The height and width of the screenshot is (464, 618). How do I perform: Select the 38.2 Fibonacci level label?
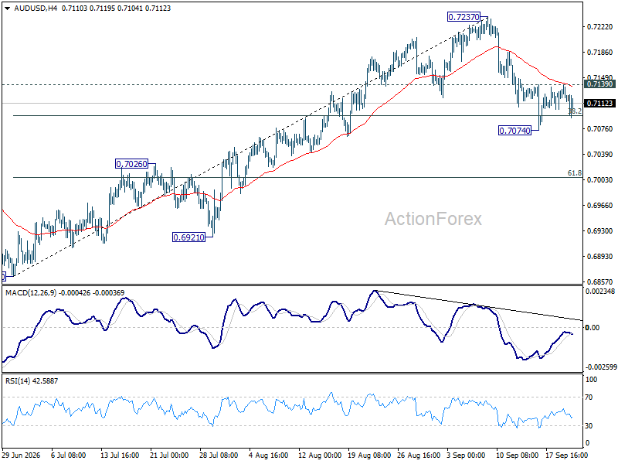click(575, 111)
